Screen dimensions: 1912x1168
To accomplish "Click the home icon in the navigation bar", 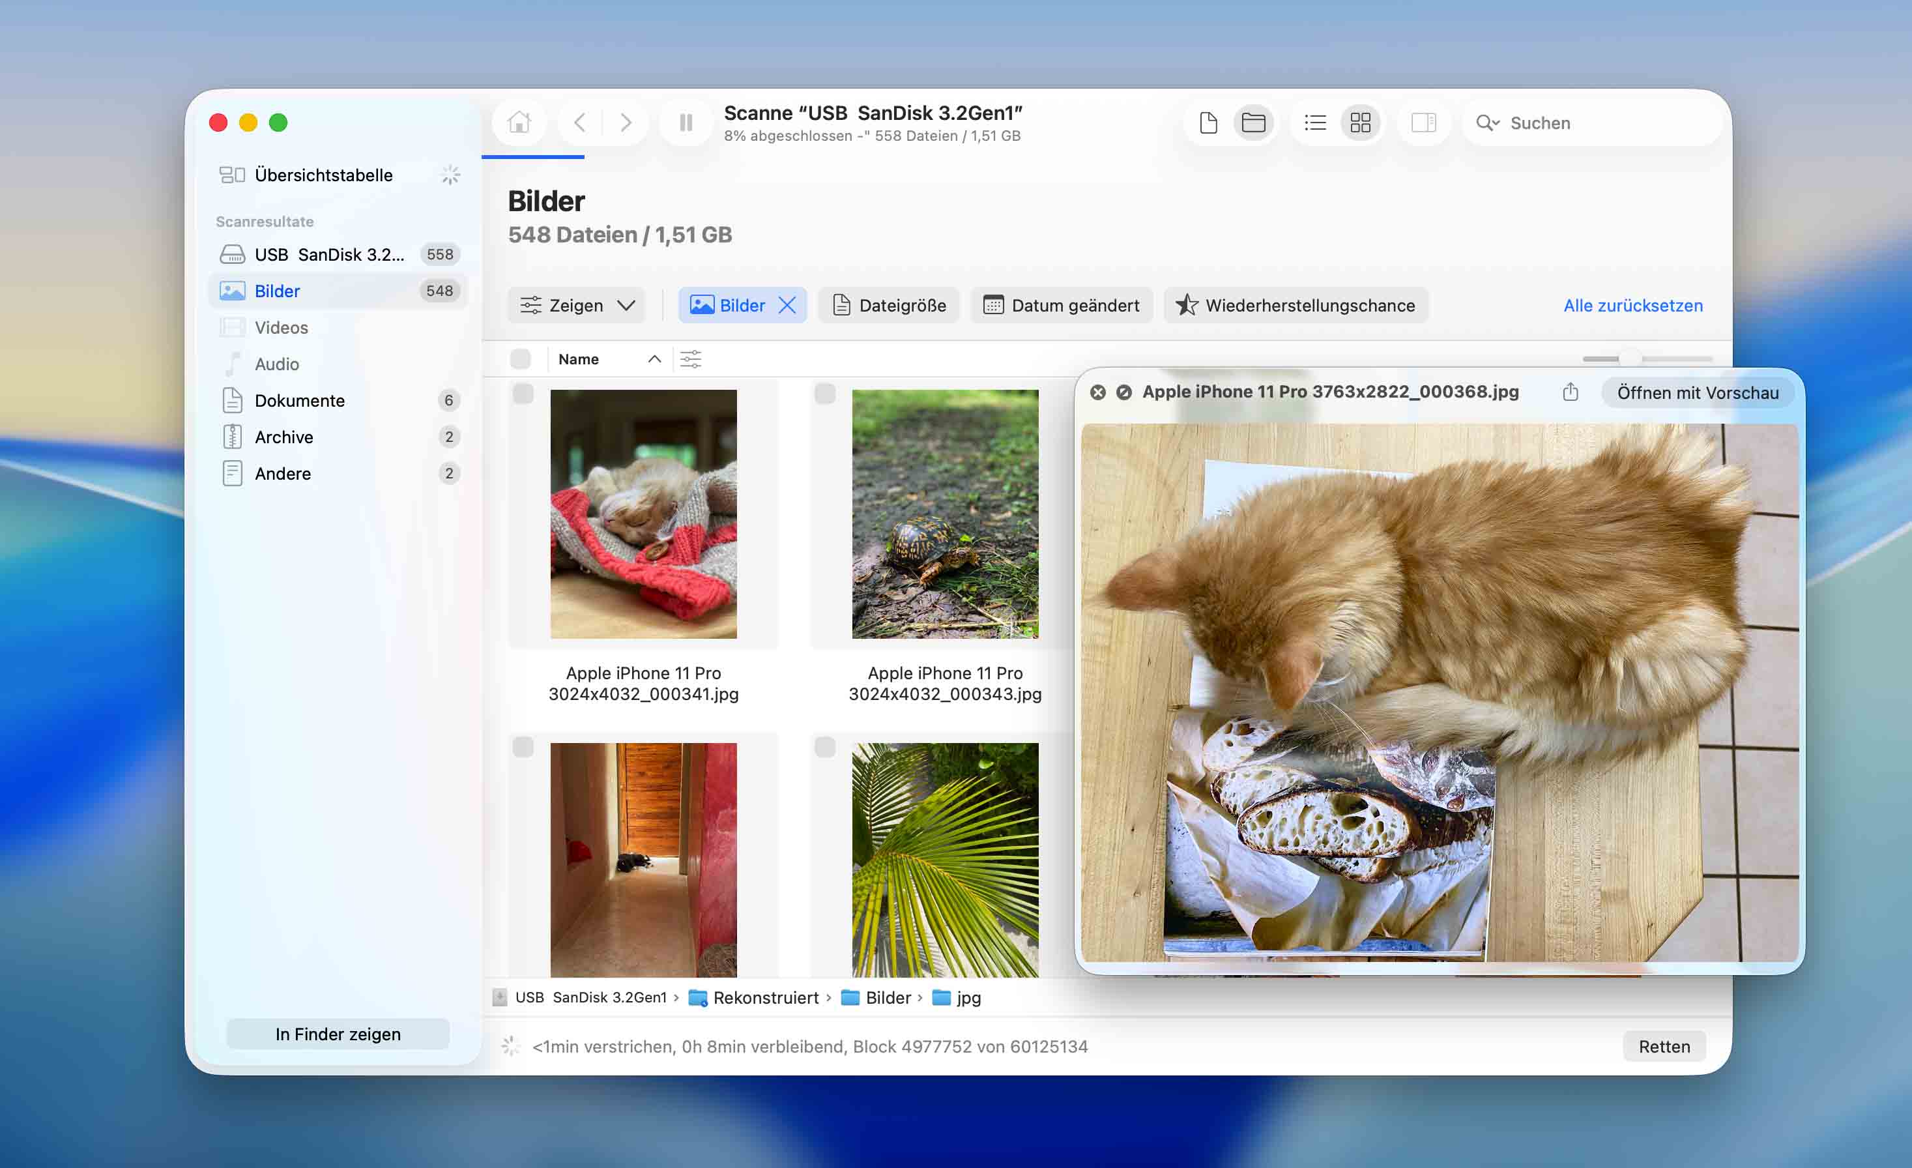I will click(518, 122).
